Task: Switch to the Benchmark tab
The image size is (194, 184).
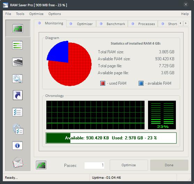Action: pos(112,24)
